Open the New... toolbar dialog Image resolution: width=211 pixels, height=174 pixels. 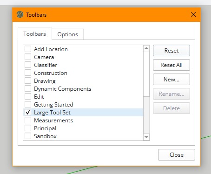[171, 80]
